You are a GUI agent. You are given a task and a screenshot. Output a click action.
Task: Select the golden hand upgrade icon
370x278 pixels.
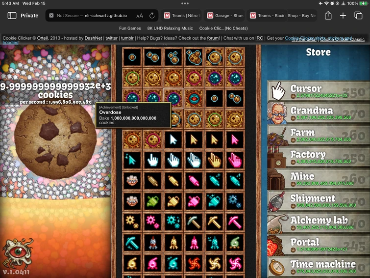pos(214,160)
